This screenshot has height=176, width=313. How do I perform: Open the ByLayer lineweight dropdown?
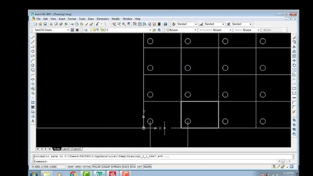pyautogui.click(x=258, y=30)
